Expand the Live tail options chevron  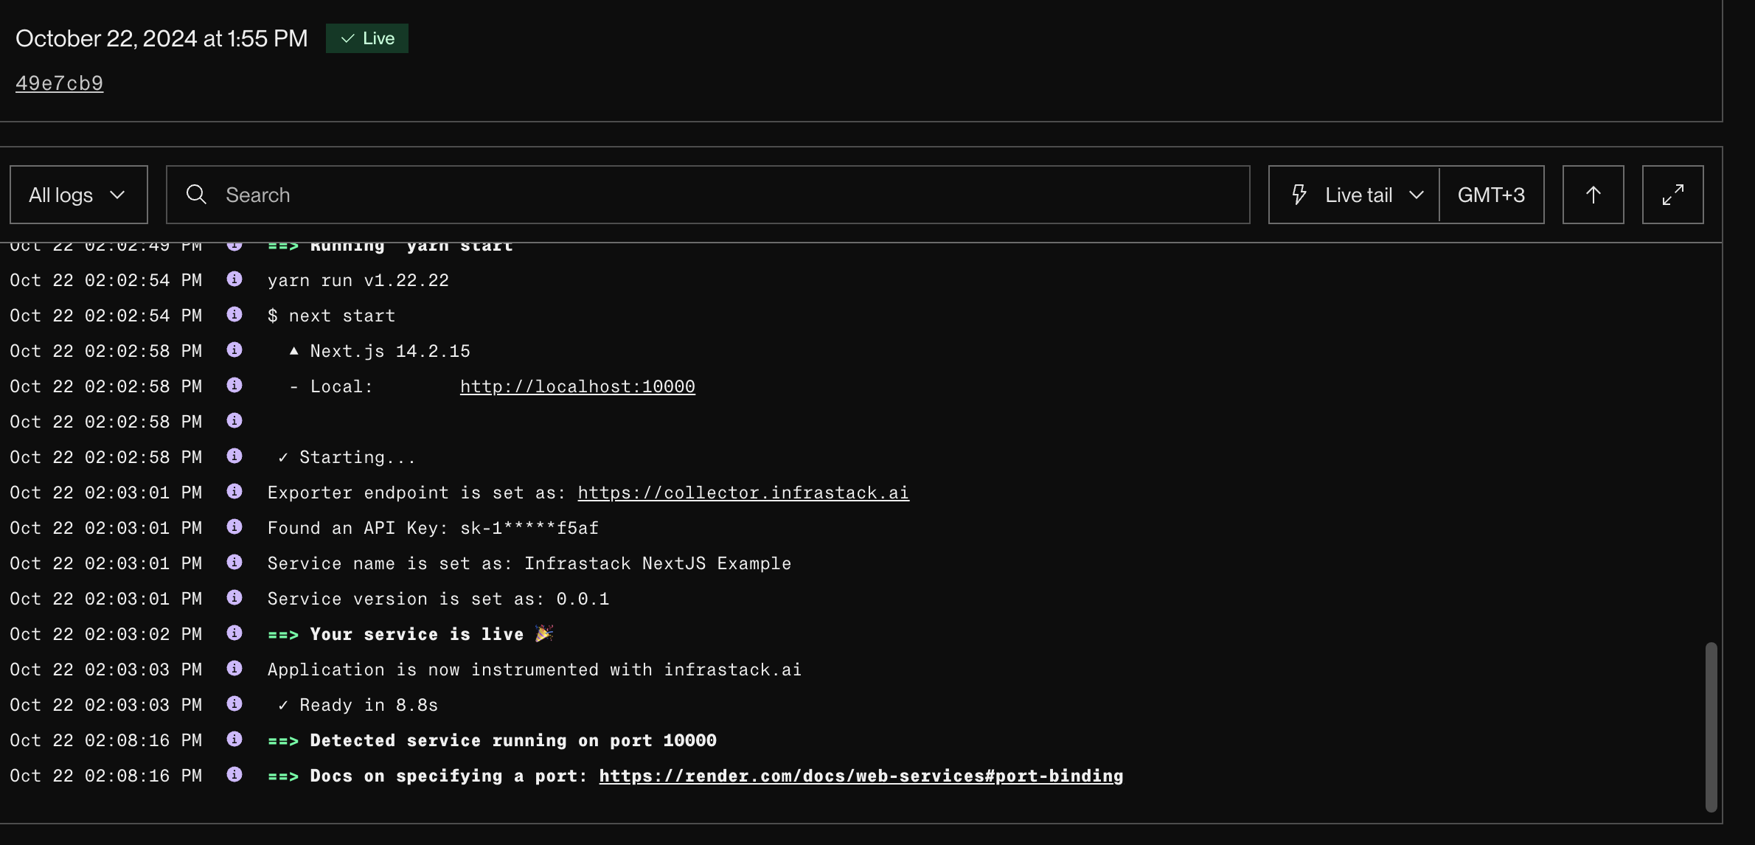coord(1417,195)
